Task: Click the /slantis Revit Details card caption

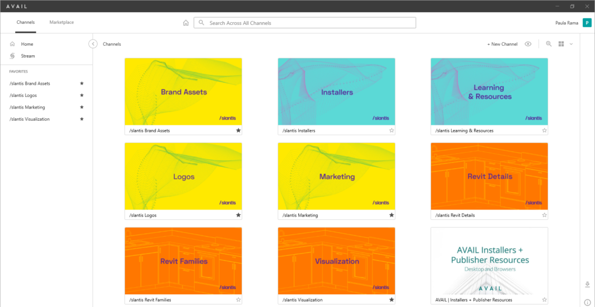Action: coord(455,215)
